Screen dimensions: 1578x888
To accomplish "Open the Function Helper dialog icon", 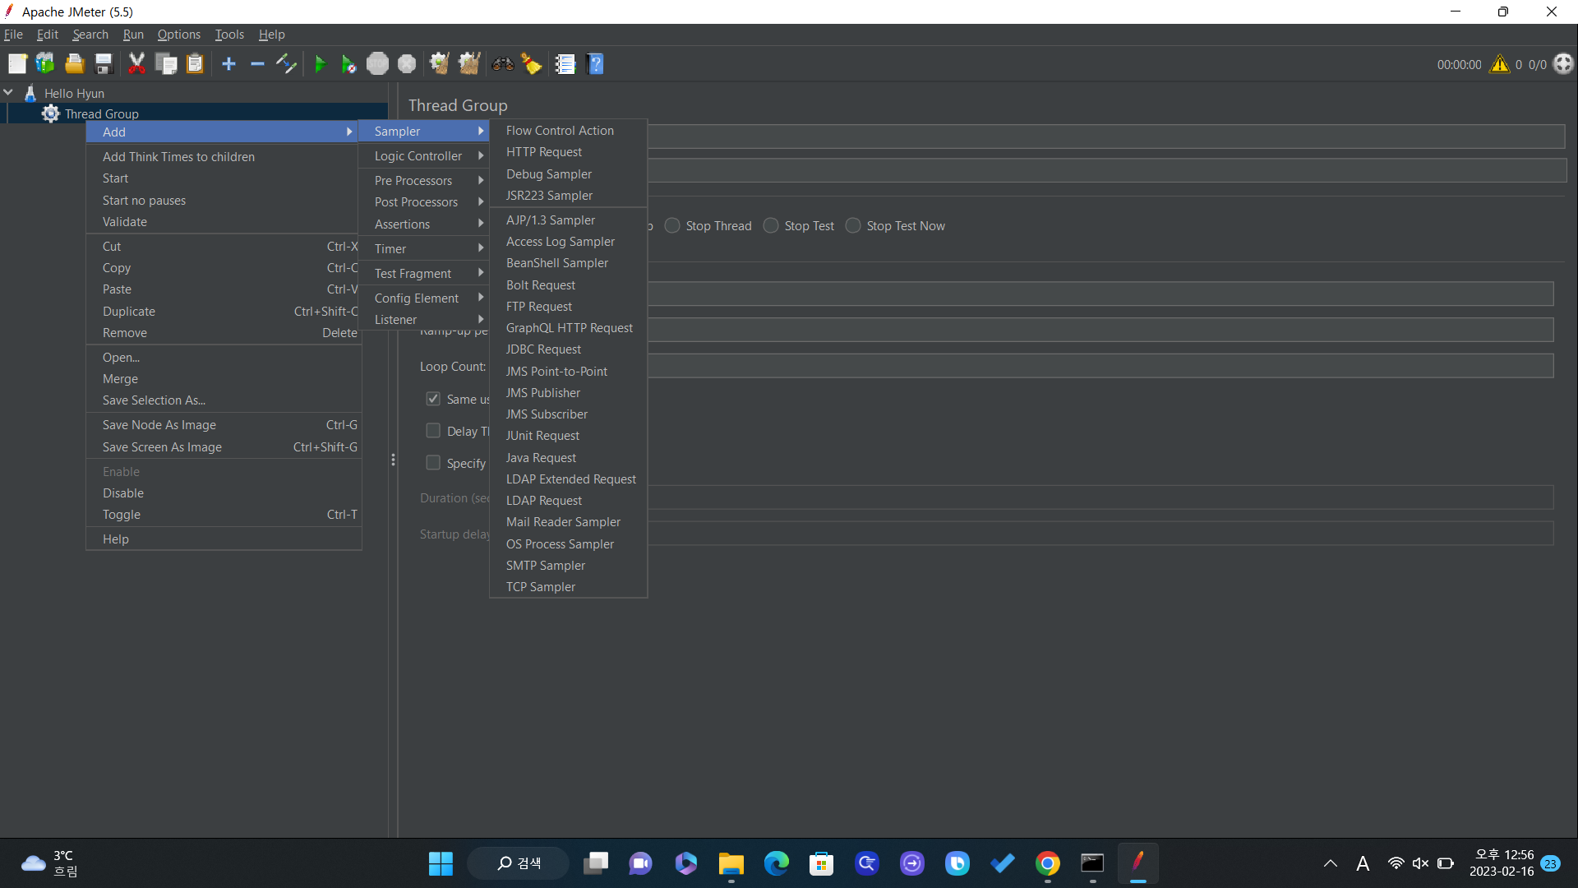I will point(565,64).
